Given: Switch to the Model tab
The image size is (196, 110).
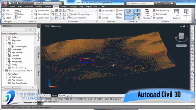Looking at the screenshot, I should pyautogui.click(x=54, y=96).
